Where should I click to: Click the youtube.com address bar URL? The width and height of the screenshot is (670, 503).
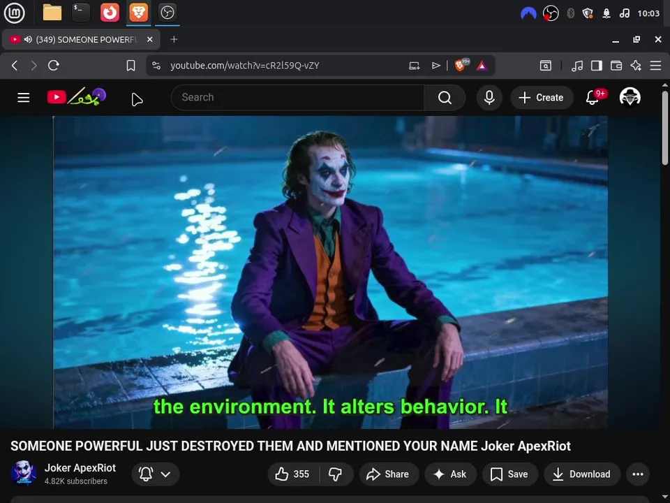click(x=244, y=66)
